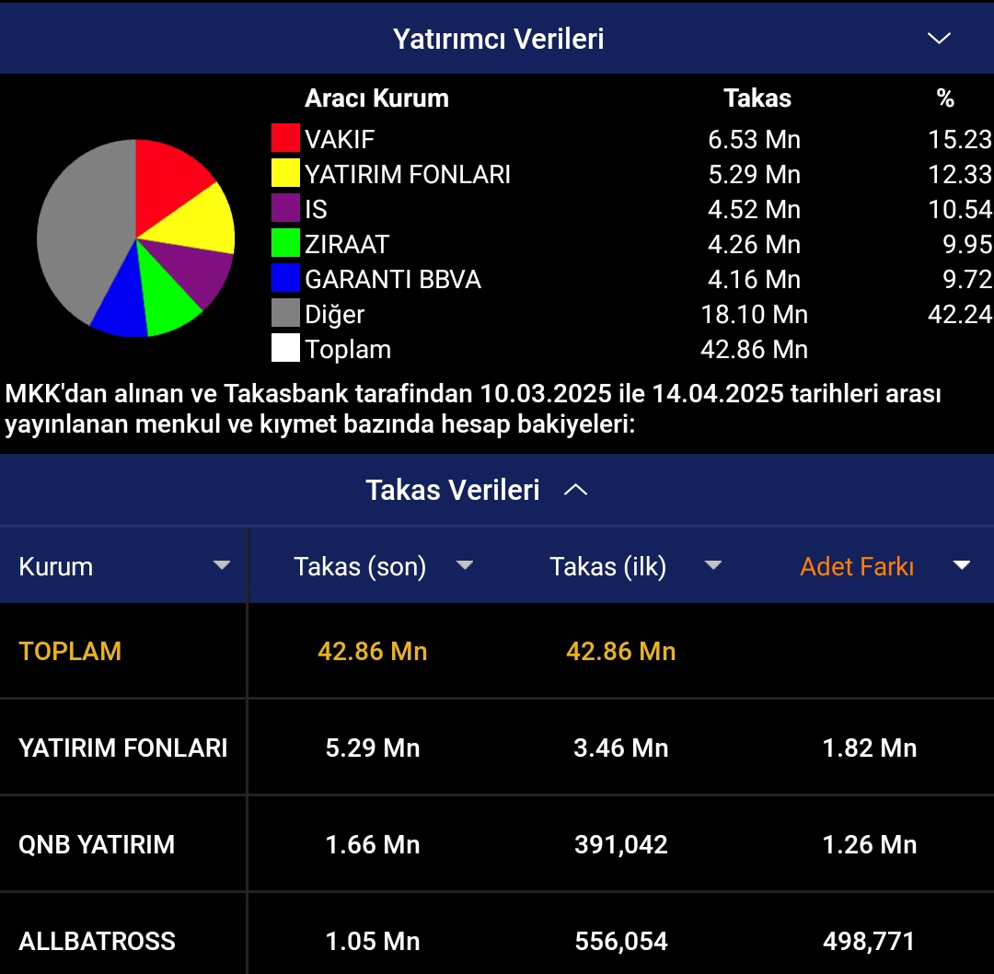This screenshot has height=974, width=994.
Task: Click the 1.26 Mn Adet Farkı cell
Action: [x=870, y=844]
